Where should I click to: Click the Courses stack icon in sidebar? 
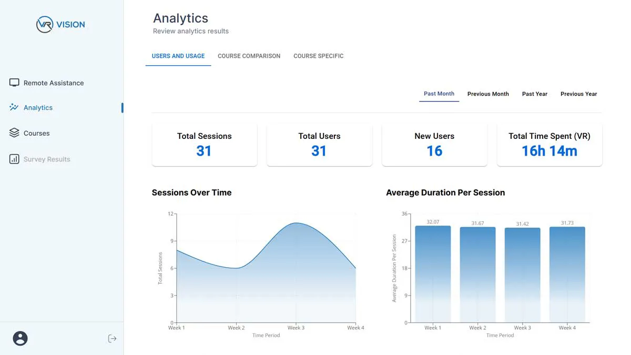point(13,133)
